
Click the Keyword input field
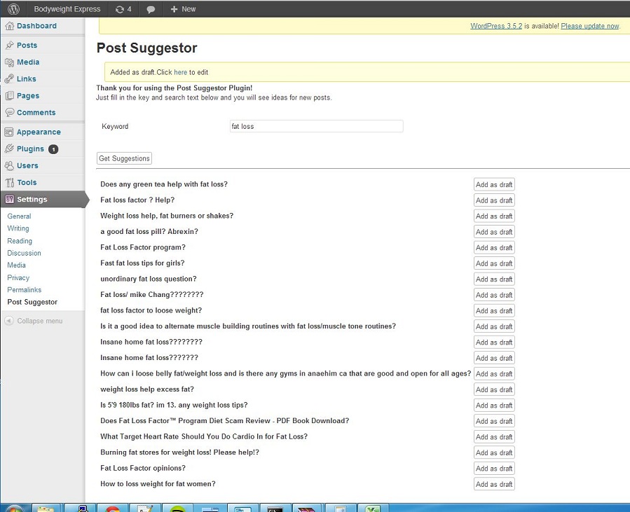[316, 126]
